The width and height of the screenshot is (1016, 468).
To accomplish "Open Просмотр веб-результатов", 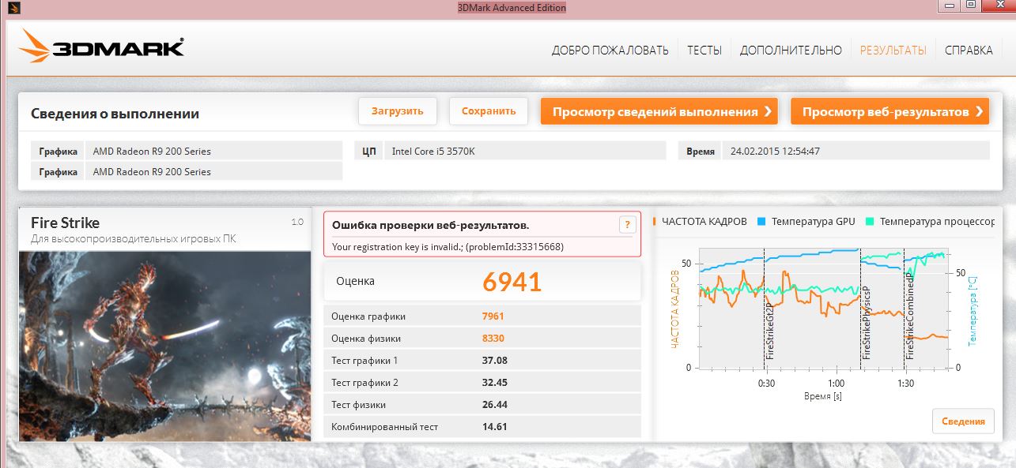I will (x=889, y=111).
